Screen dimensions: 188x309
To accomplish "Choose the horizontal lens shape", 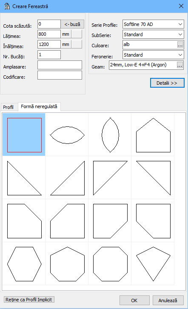I will click(67, 135).
